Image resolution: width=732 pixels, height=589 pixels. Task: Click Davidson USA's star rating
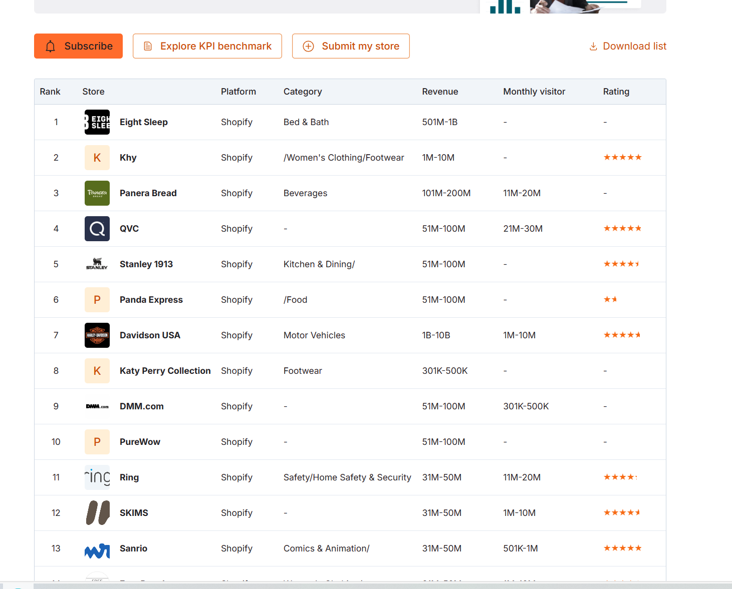click(622, 335)
